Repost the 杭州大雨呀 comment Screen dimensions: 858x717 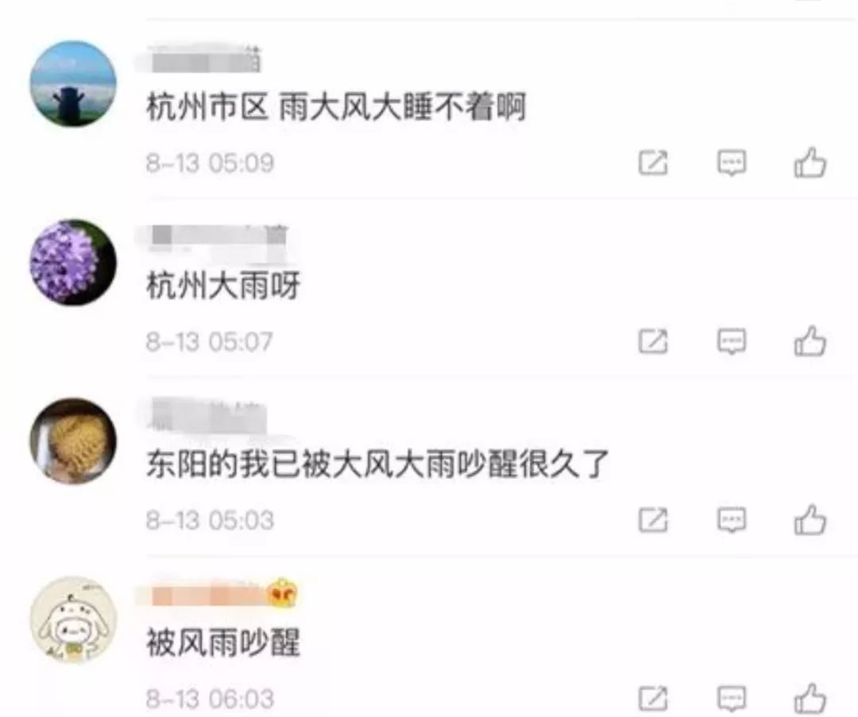coord(653,341)
